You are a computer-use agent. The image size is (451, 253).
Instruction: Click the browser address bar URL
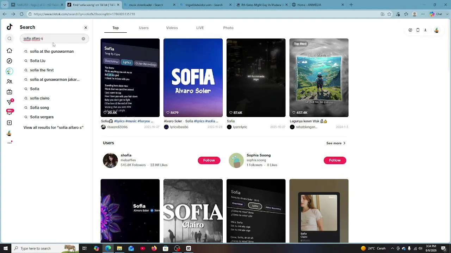tap(84, 14)
